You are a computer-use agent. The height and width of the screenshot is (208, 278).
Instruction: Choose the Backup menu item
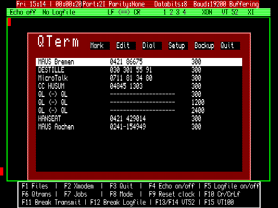(204, 45)
